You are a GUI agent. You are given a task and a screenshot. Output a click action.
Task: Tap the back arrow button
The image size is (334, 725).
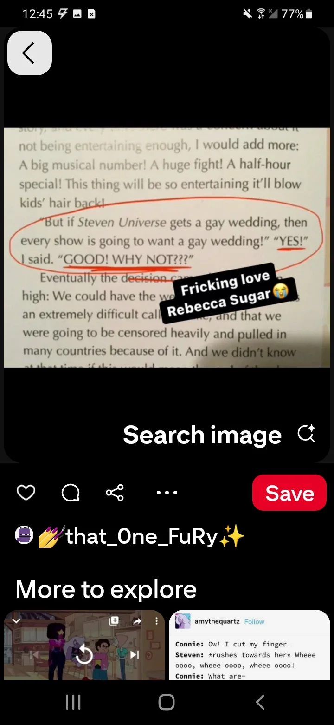[30, 53]
